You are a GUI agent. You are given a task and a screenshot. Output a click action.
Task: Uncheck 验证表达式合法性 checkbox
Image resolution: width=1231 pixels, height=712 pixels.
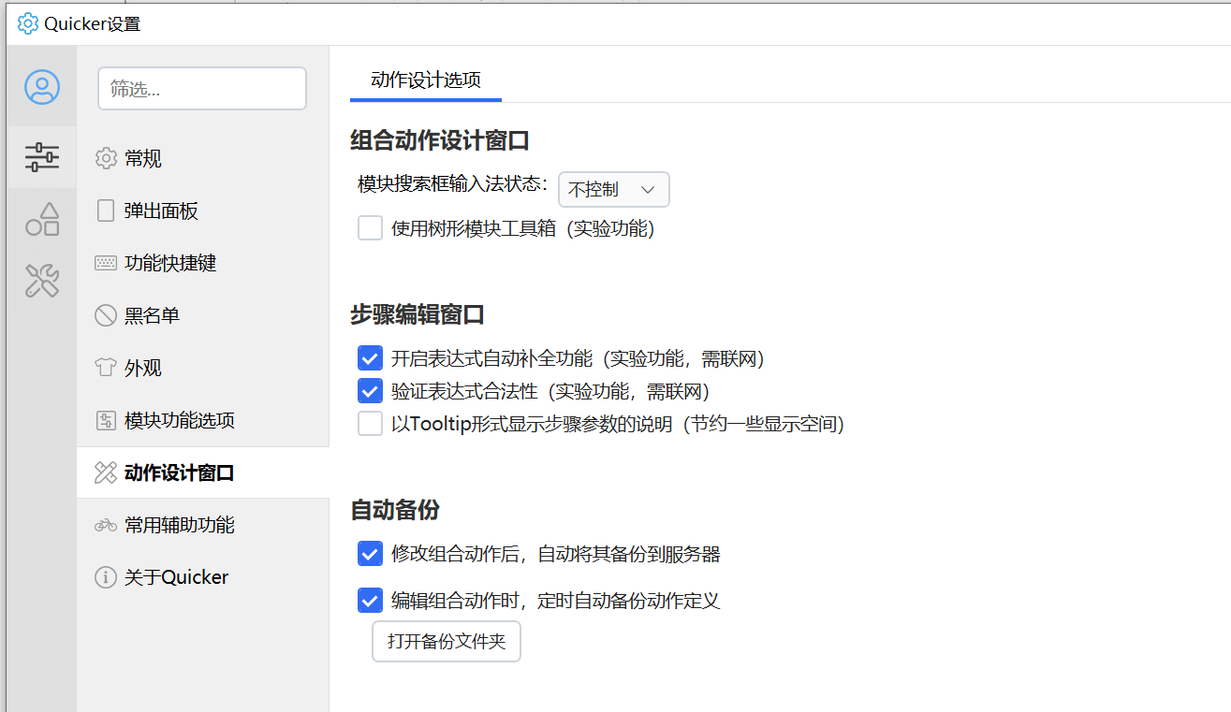(371, 391)
